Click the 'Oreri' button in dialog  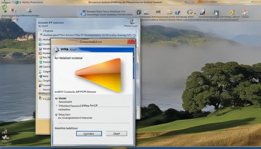pos(116,133)
